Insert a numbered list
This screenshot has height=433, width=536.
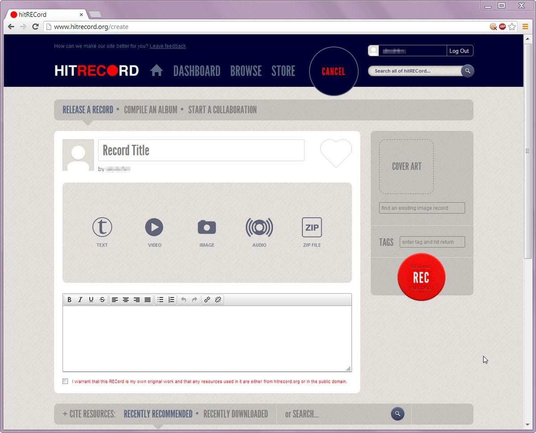pyautogui.click(x=172, y=299)
